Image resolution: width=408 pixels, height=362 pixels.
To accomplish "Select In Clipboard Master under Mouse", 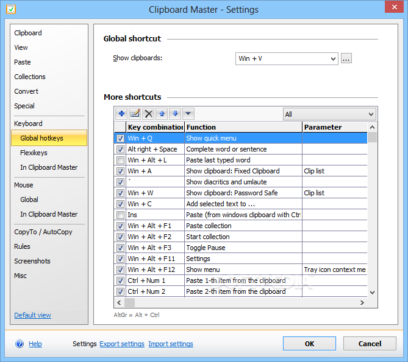I will click(49, 214).
